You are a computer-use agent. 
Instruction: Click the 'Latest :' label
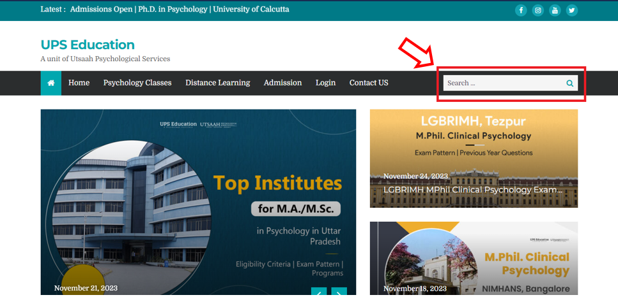click(53, 9)
